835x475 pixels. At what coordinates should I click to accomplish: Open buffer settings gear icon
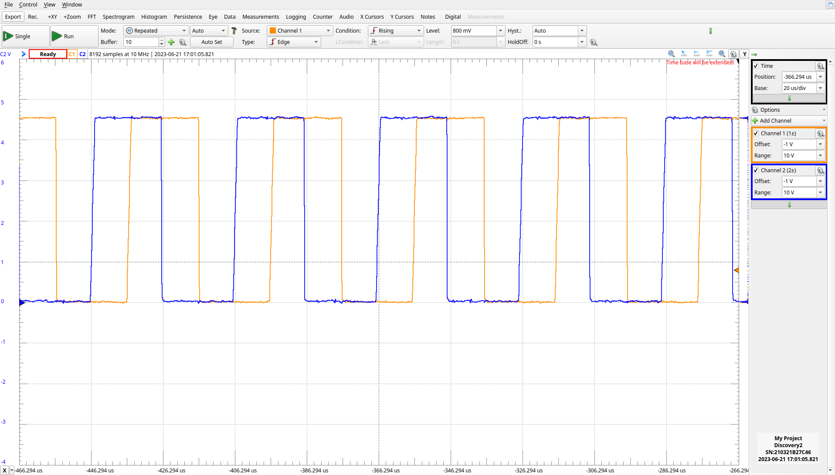click(x=183, y=42)
